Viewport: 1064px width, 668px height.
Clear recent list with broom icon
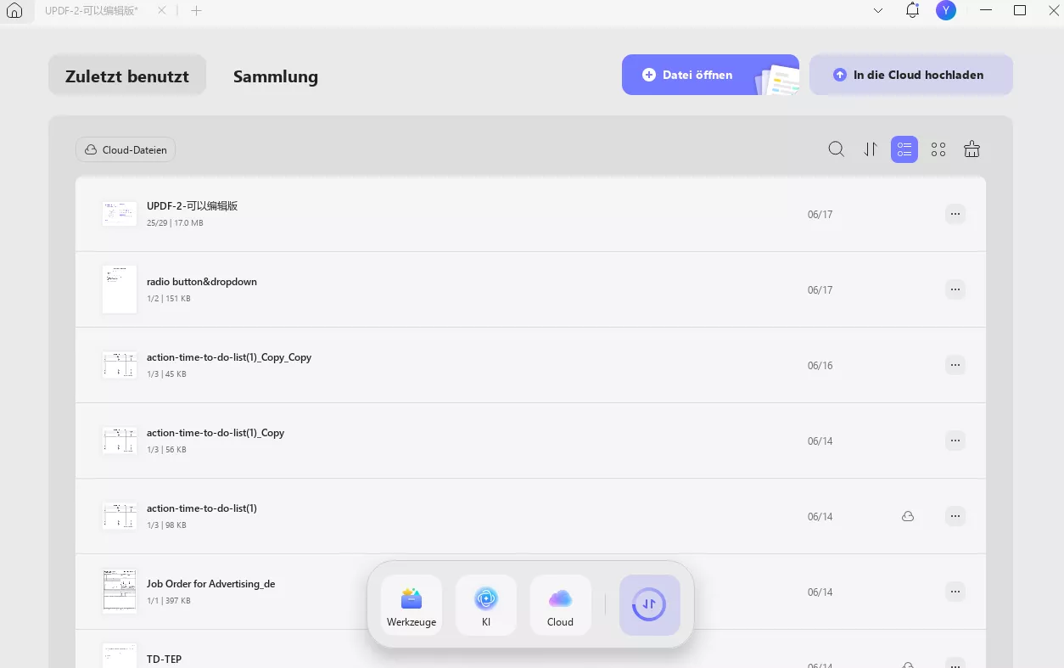pyautogui.click(x=972, y=149)
